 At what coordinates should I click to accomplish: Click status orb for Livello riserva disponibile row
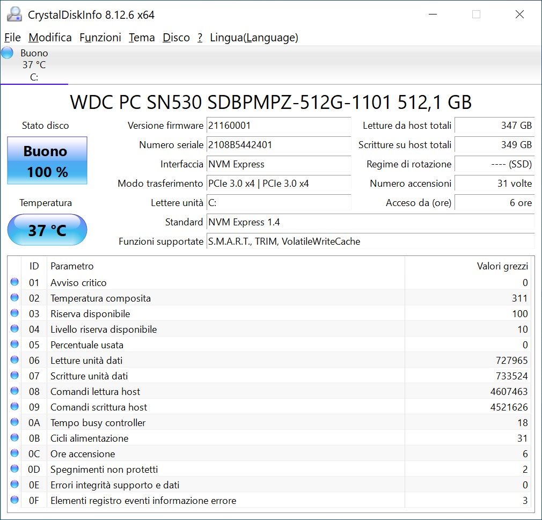[14, 328]
